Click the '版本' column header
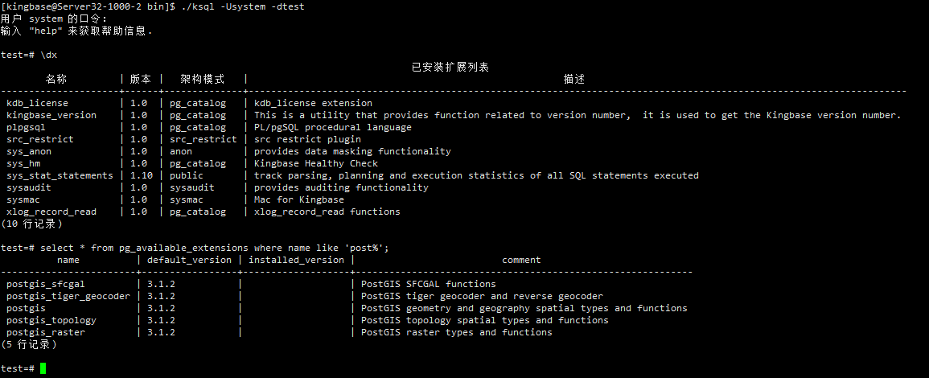 (x=141, y=79)
